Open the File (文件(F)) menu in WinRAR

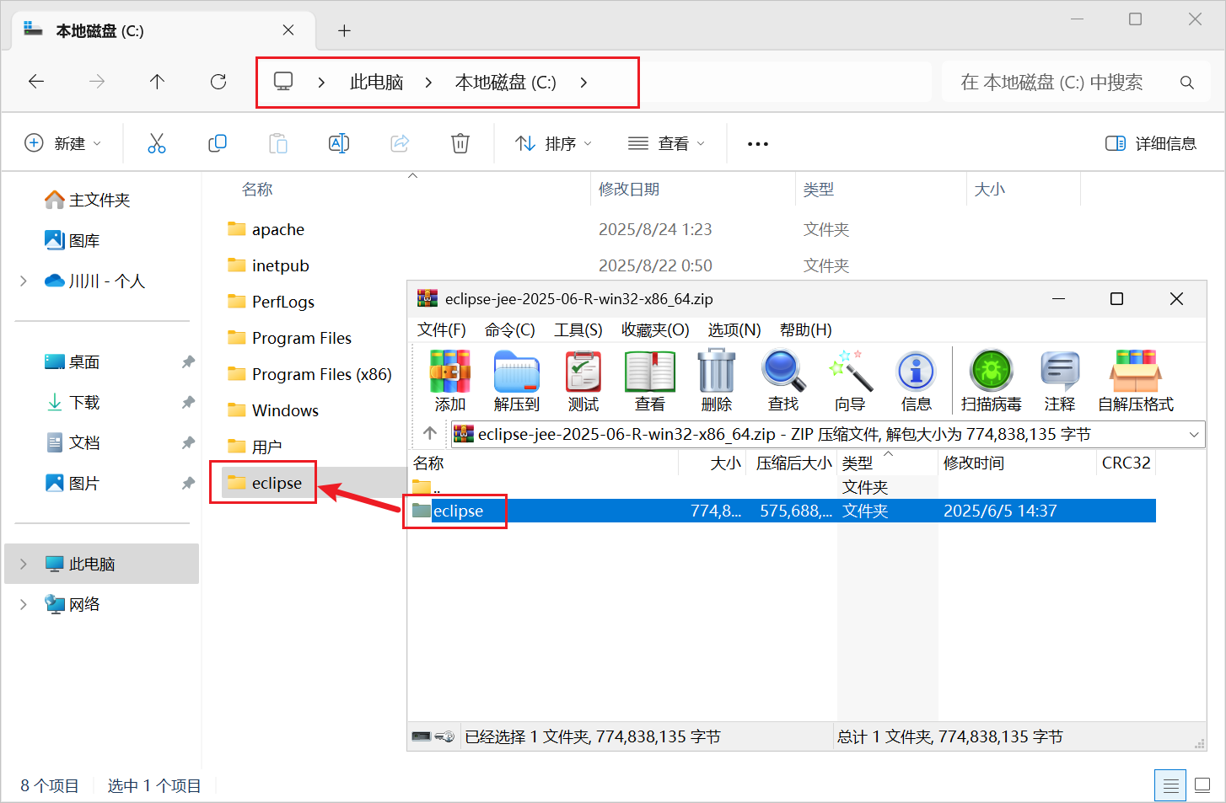(442, 329)
